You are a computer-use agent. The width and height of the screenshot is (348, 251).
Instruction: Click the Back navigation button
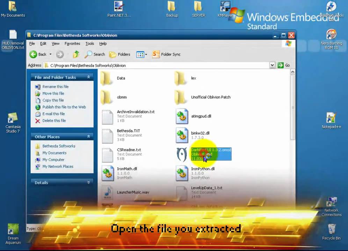pos(38,54)
